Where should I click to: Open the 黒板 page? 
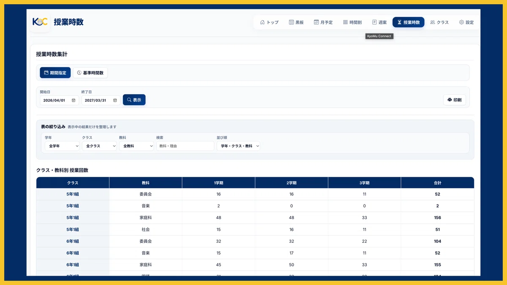click(x=296, y=22)
